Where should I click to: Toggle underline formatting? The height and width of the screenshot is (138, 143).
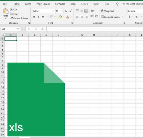click(43, 17)
